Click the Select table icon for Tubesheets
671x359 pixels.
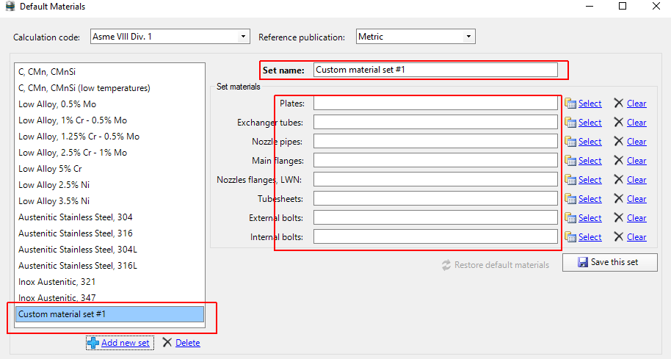pos(570,198)
